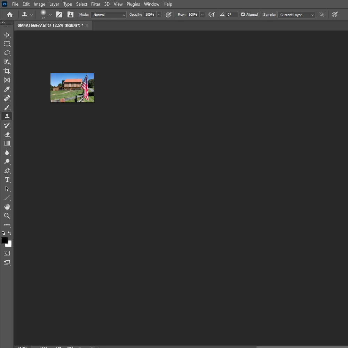This screenshot has width=348, height=348.
Task: Select the Hand tool
Action: pos(7,207)
